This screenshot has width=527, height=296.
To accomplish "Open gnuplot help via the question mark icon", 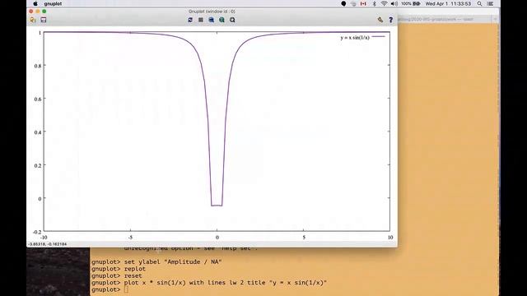I will click(390, 20).
